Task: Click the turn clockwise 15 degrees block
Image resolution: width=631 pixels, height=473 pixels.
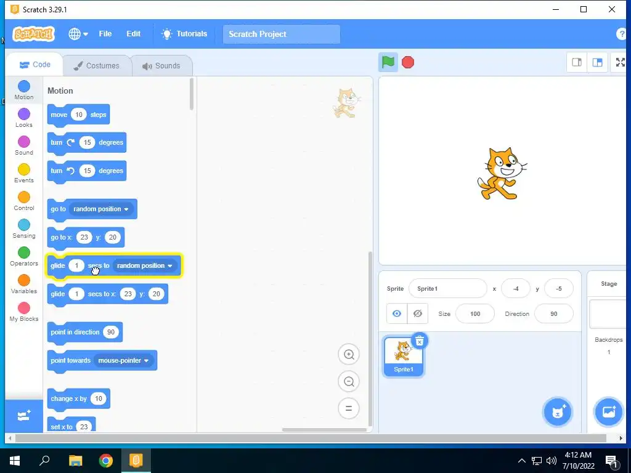Action: tap(86, 143)
